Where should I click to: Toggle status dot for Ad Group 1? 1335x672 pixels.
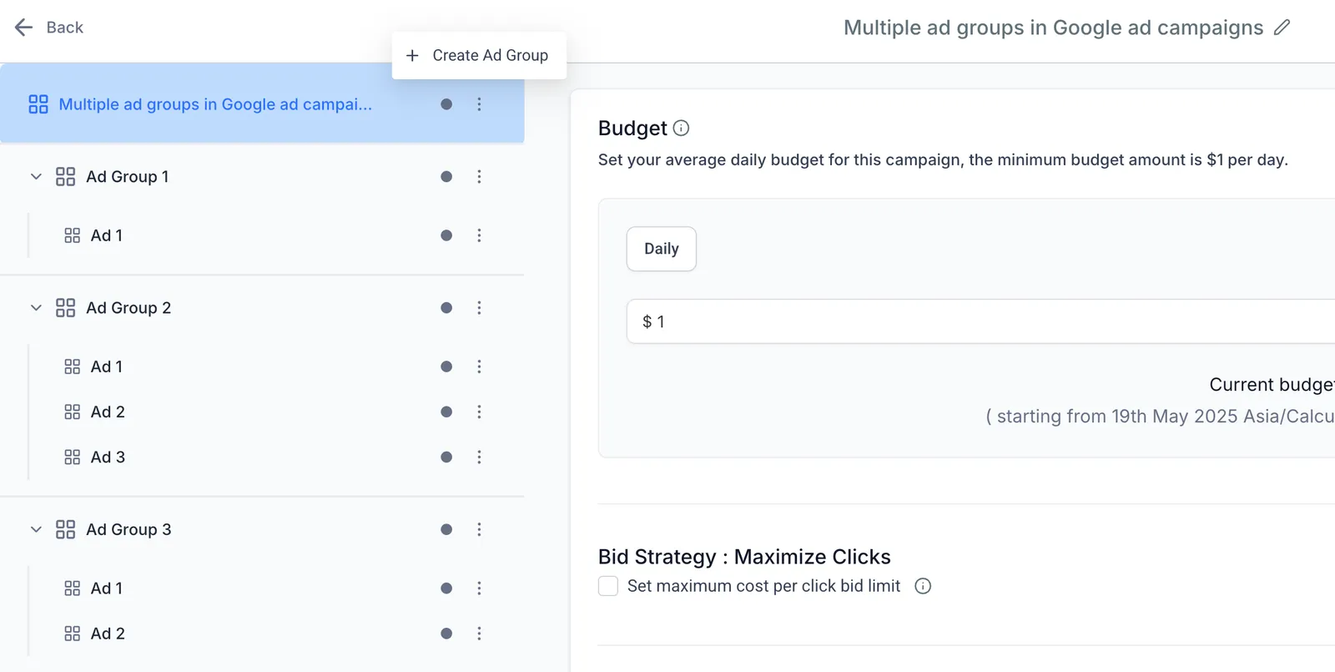tap(446, 177)
